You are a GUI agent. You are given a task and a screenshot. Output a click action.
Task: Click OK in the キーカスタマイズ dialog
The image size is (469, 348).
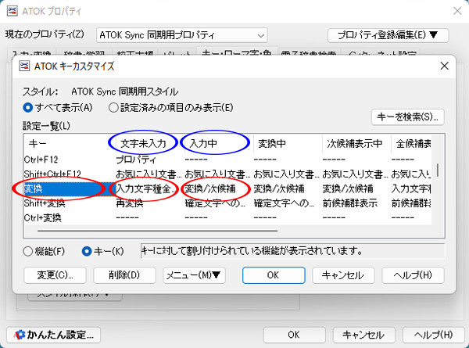pyautogui.click(x=274, y=275)
